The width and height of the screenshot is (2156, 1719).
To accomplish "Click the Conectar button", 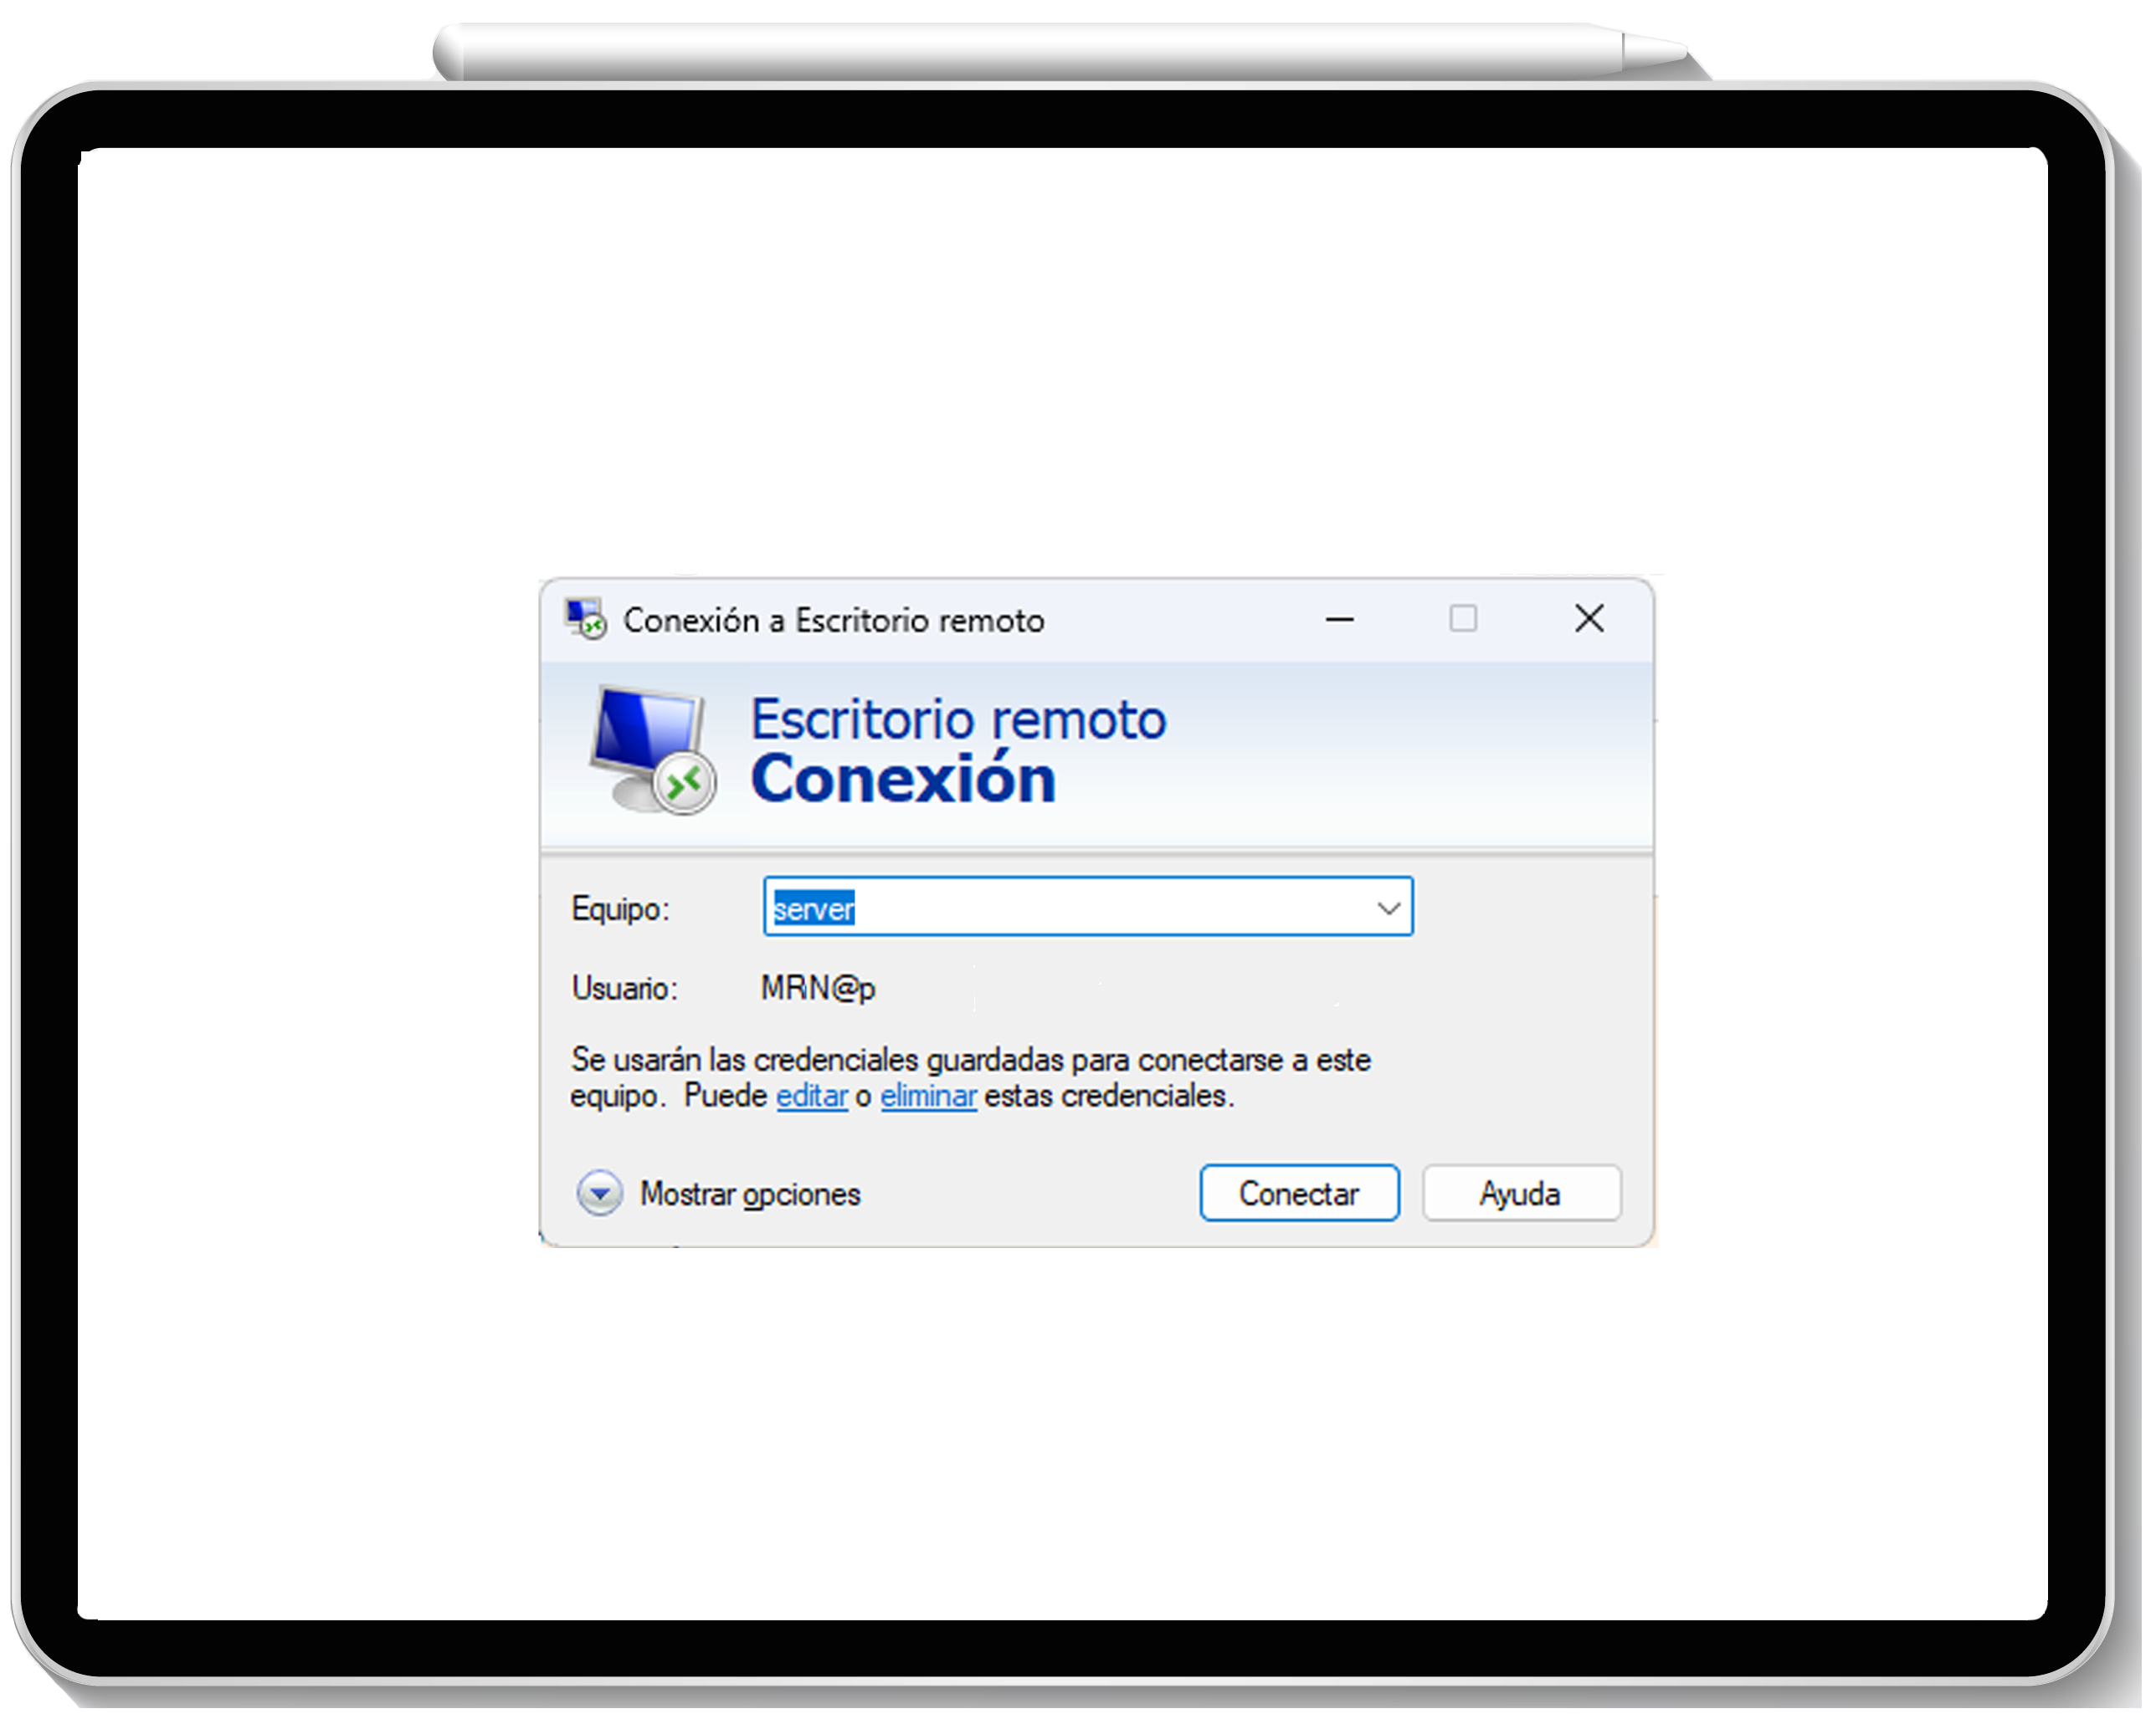I will (x=1299, y=1194).
